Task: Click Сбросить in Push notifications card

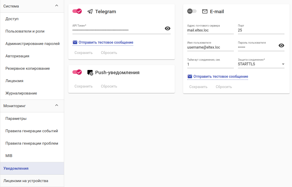Action: tap(109, 86)
